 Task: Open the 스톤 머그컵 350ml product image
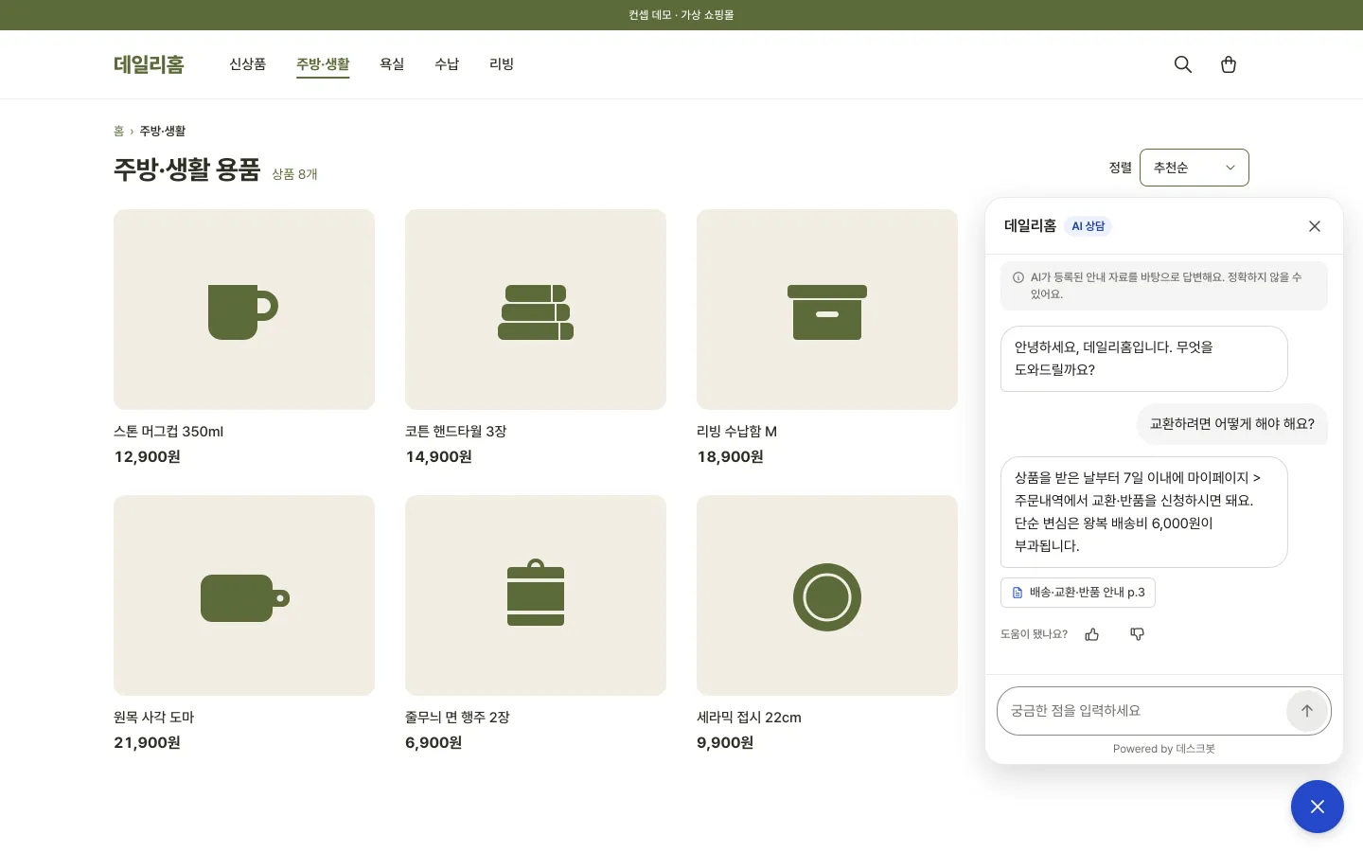[244, 310]
